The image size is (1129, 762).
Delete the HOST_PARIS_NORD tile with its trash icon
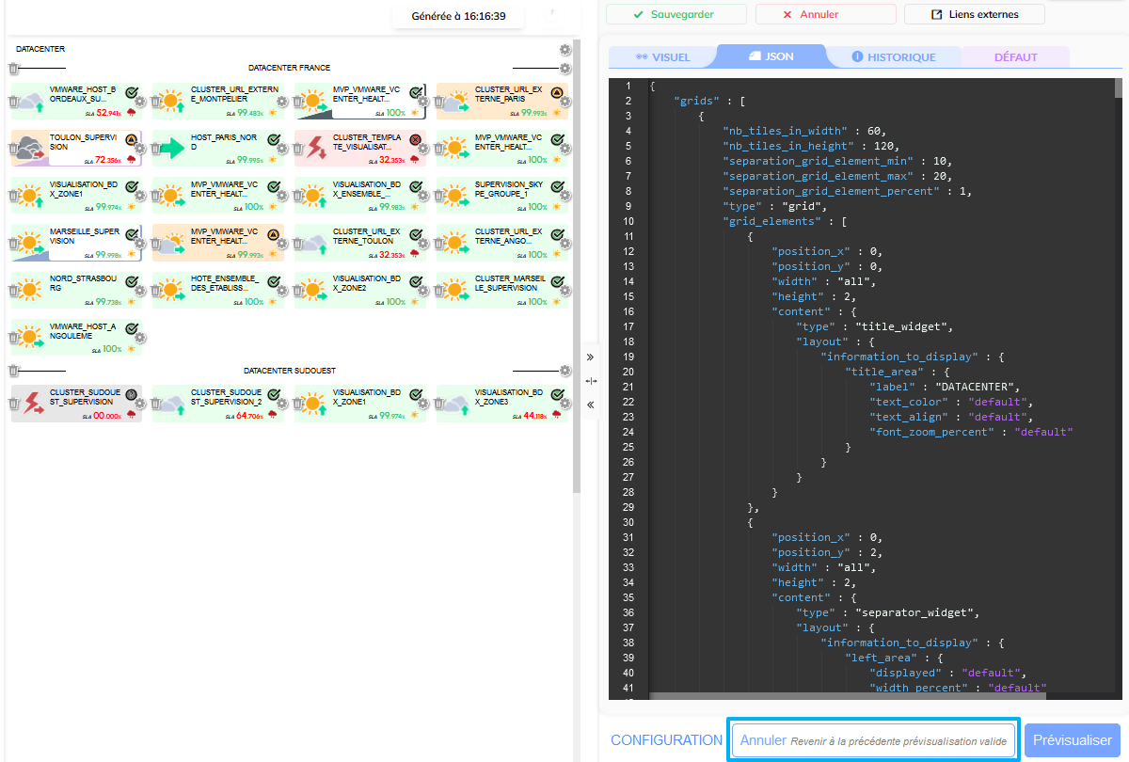(155, 149)
